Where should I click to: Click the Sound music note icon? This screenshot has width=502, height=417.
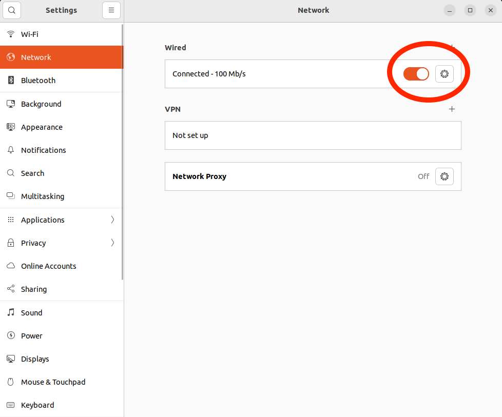click(11, 312)
